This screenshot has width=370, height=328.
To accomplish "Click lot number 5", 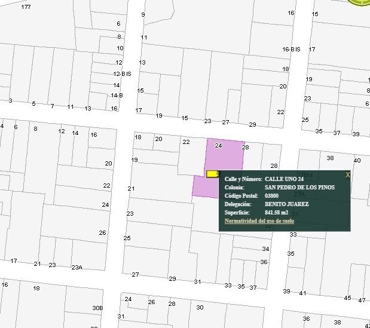I will tap(33, 103).
